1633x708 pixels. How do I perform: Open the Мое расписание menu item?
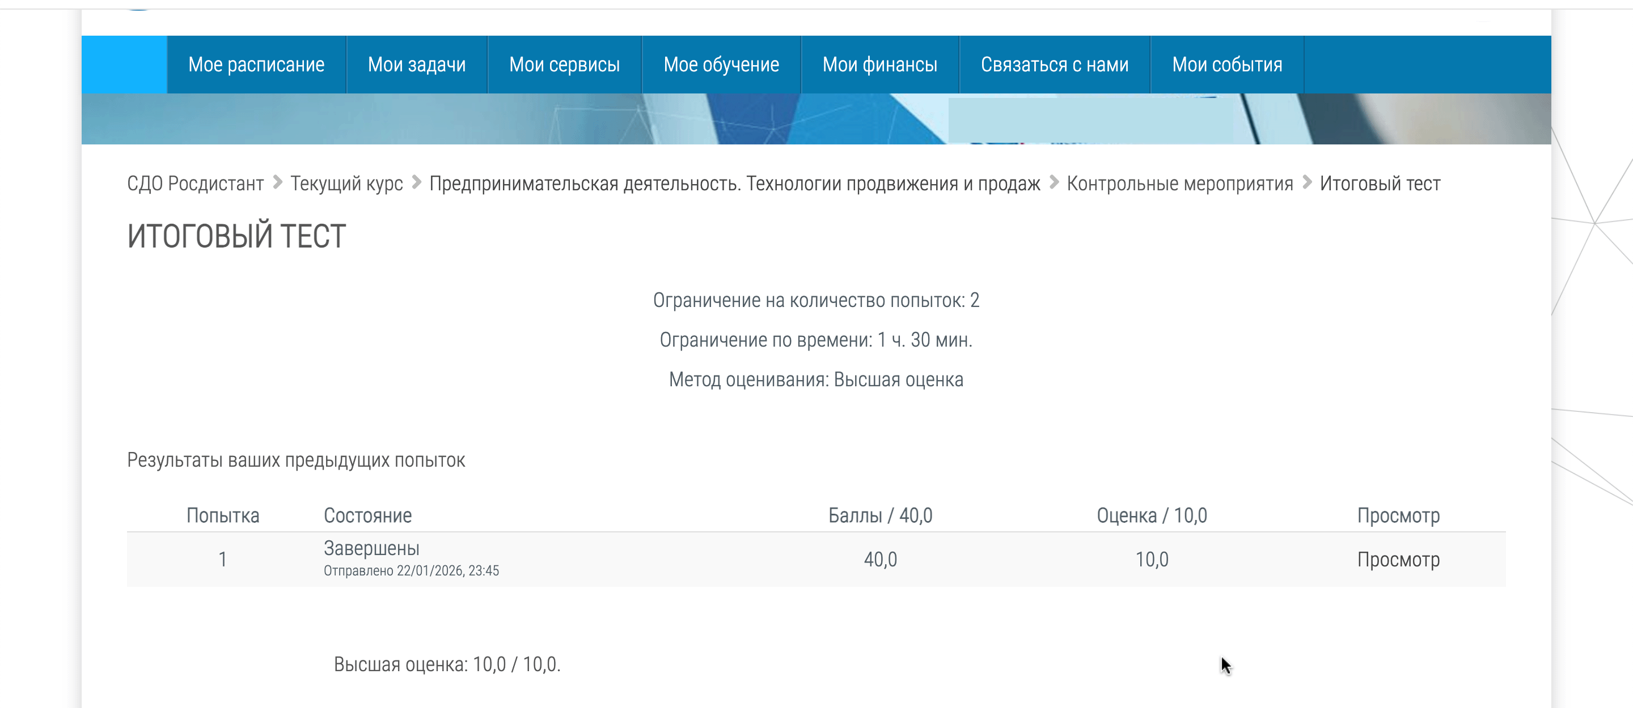coord(256,65)
